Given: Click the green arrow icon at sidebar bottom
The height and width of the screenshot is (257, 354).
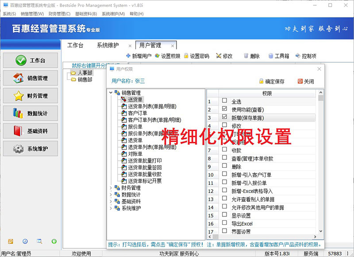Looking at the screenshot, I should pos(54,241).
